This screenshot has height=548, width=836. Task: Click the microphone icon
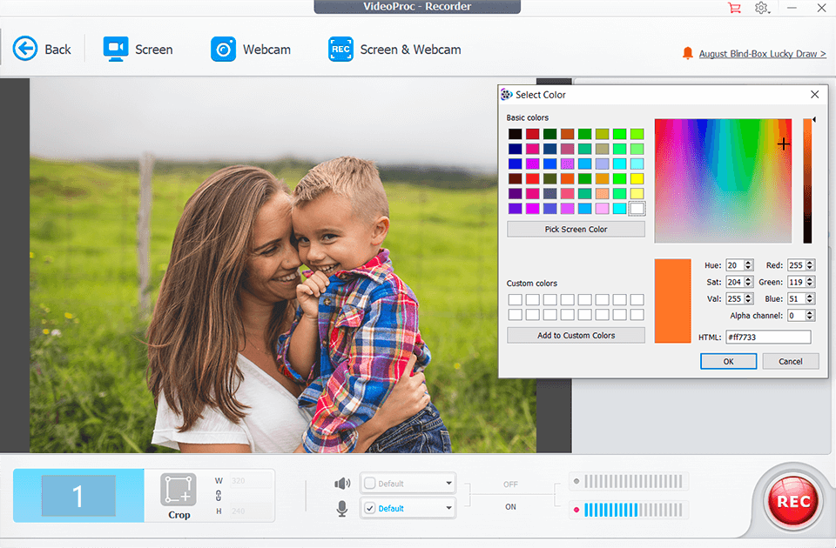pos(342,508)
